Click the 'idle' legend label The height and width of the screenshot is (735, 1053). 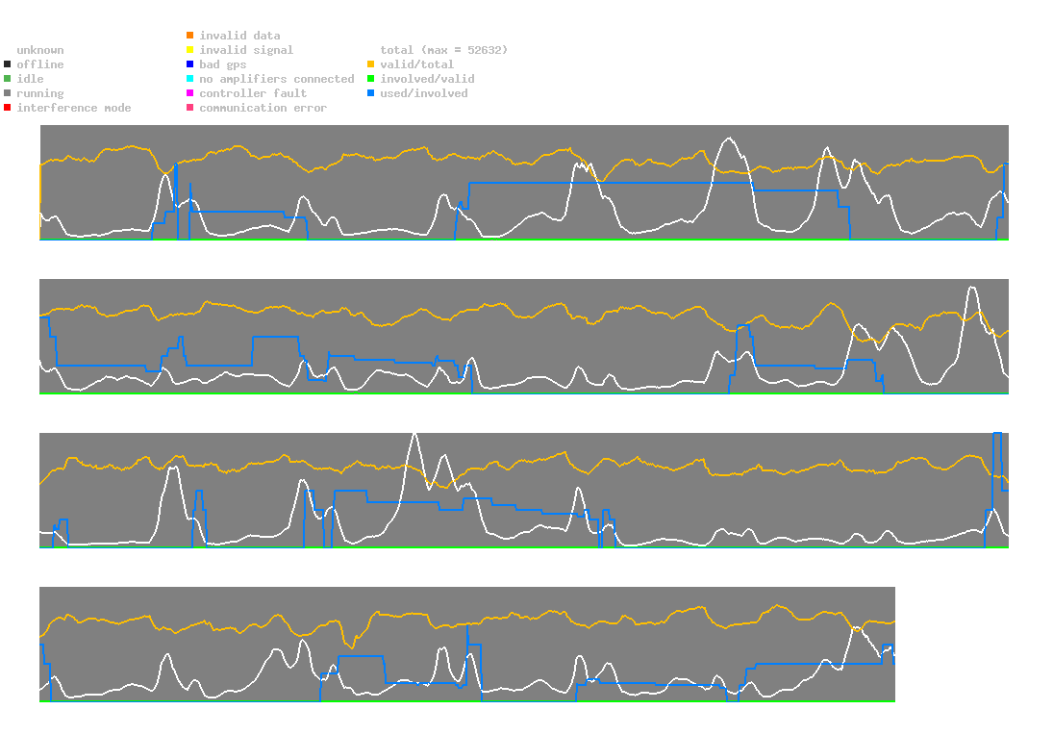pyautogui.click(x=30, y=79)
